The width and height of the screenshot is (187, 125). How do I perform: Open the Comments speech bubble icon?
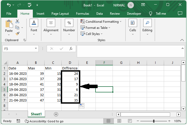coord(180,13)
